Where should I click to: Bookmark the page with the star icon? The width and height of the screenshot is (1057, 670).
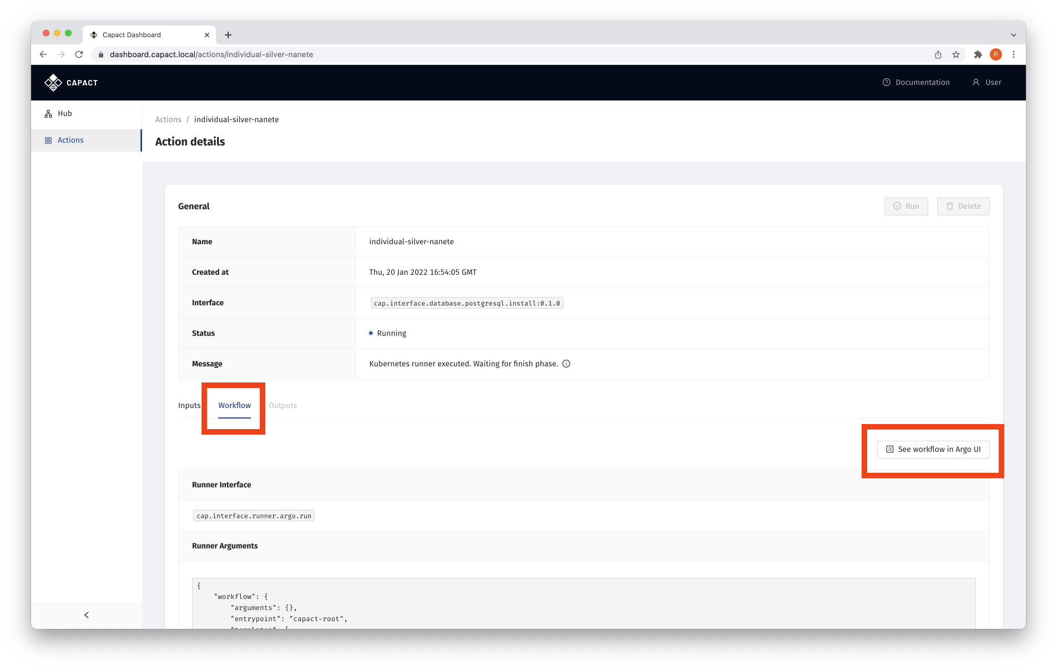(956, 54)
